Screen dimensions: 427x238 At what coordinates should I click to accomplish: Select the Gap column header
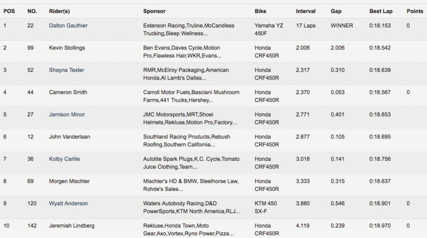pos(336,11)
